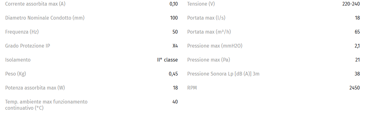Click the Tensione (V) label

[201, 4]
